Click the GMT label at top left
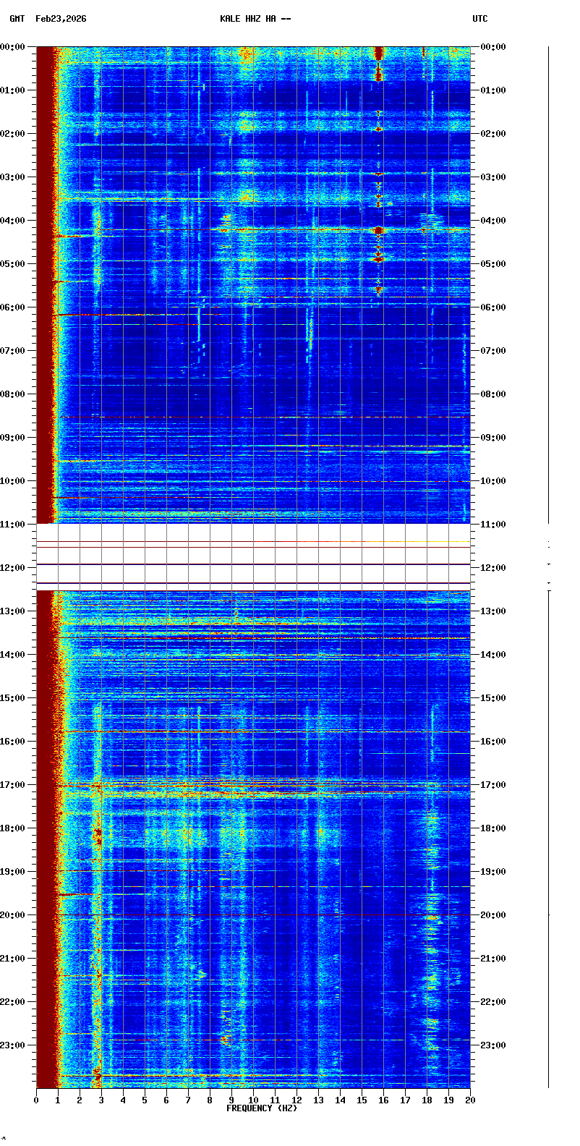580x1146 pixels. click(x=17, y=19)
